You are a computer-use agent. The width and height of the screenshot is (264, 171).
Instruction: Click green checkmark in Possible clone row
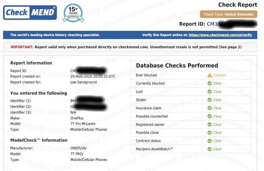pos(209,133)
